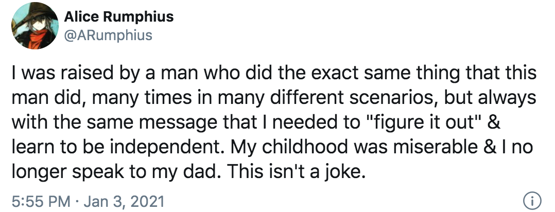The image size is (555, 212).
Task: Click the red scarf in the avatar image
Action: pos(37,39)
